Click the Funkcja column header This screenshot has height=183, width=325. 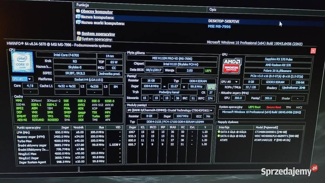[x=83, y=5]
